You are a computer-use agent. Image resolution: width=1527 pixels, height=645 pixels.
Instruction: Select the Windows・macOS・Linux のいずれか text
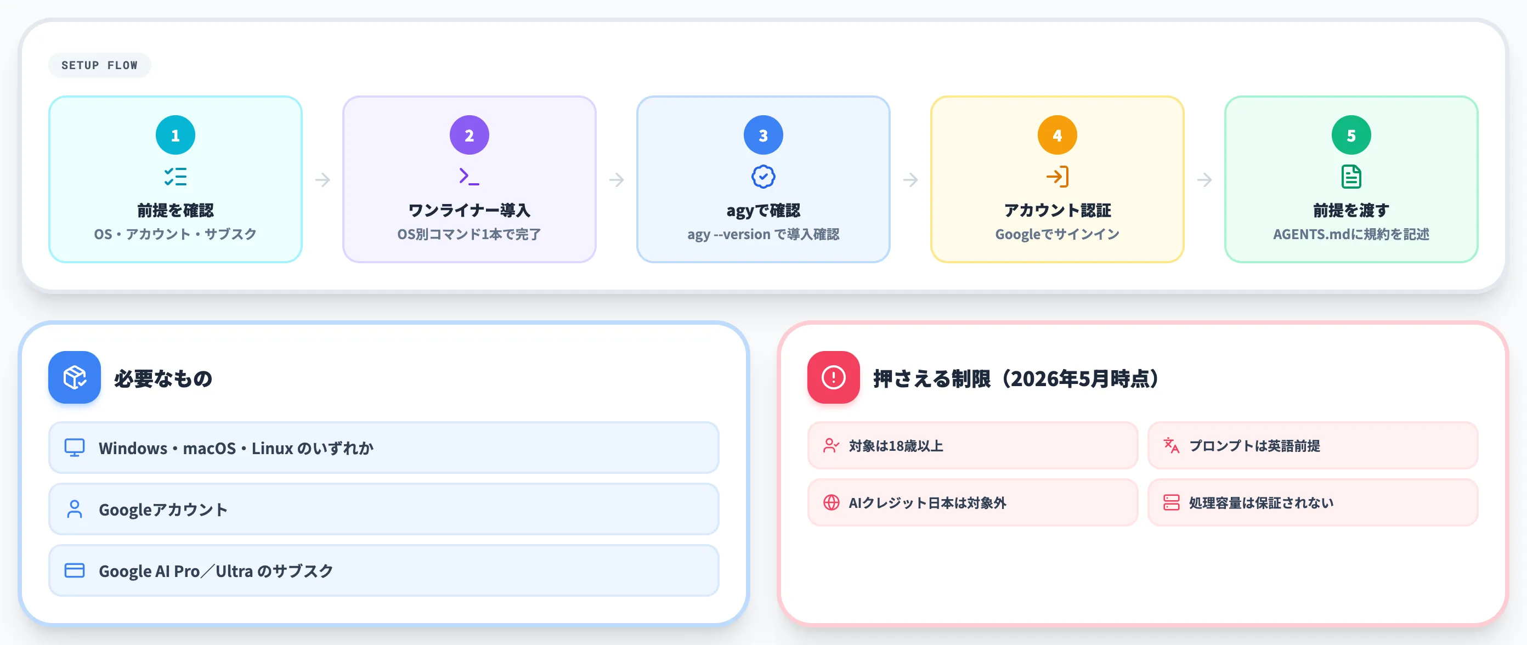pyautogui.click(x=236, y=448)
